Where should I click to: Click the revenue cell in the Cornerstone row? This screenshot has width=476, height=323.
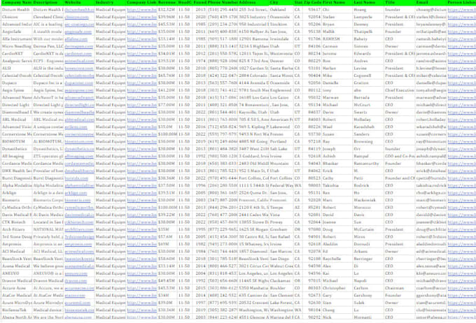(167, 134)
